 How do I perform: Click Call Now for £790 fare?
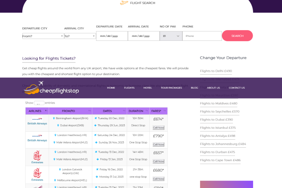[159, 144]
